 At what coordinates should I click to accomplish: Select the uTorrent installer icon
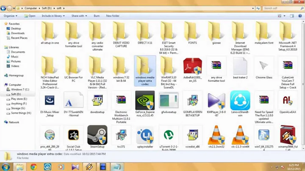(x=169, y=135)
